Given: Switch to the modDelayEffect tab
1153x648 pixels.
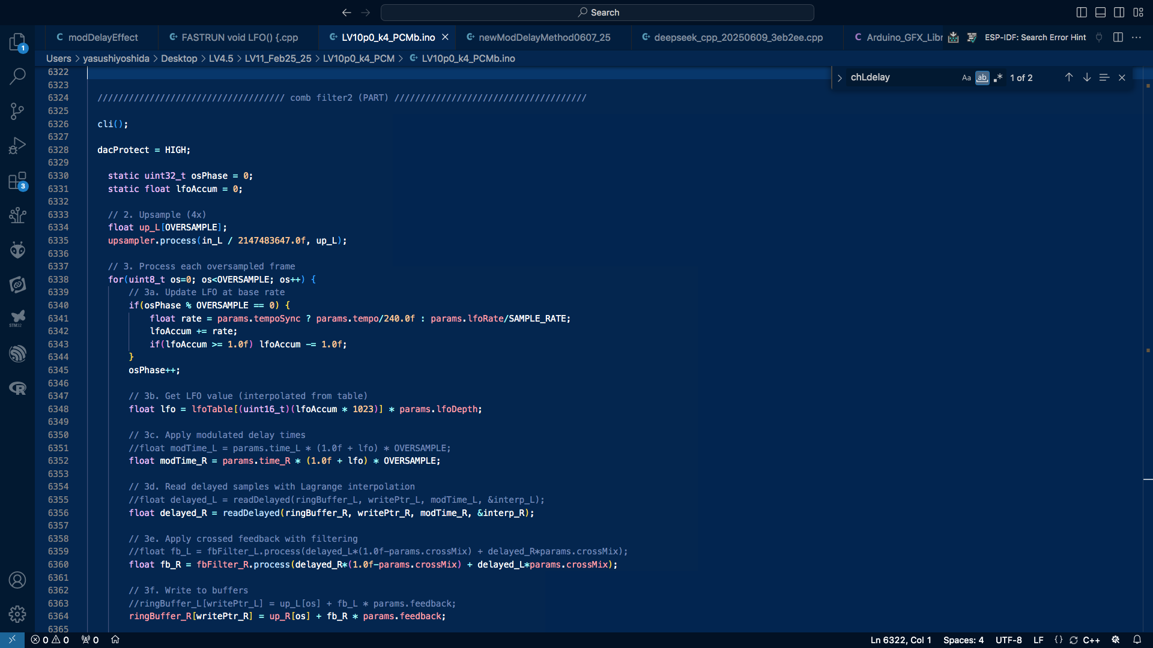Looking at the screenshot, I should (x=103, y=37).
